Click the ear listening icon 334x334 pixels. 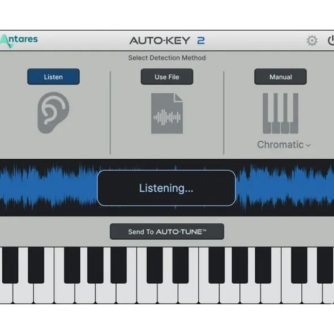(x=53, y=112)
